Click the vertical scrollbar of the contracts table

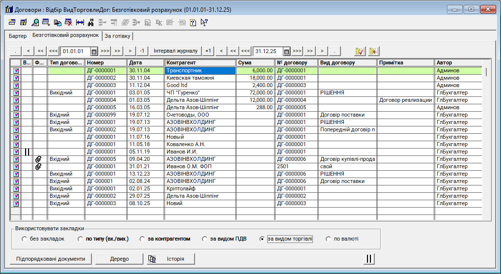click(x=486, y=143)
